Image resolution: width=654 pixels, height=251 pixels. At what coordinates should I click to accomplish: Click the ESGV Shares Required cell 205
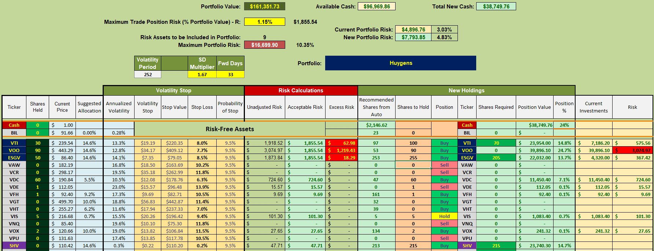click(496, 158)
